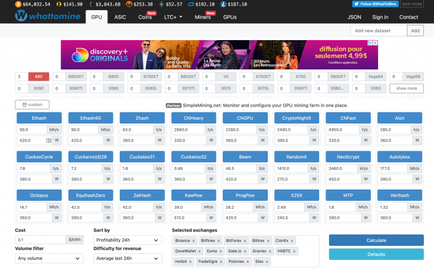This screenshot has width=434, height=269.
Task: Remove Gate.io exchange tag
Action: [245, 252]
